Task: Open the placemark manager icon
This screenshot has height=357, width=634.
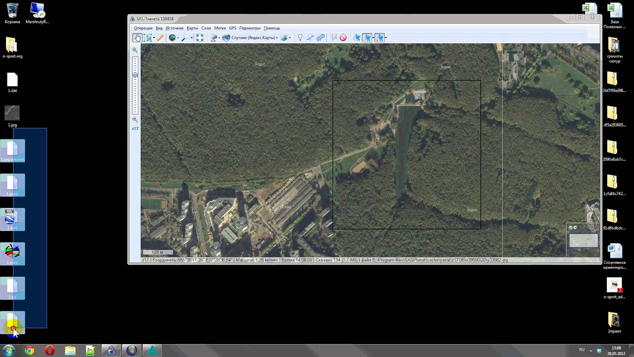Action: pos(333,38)
